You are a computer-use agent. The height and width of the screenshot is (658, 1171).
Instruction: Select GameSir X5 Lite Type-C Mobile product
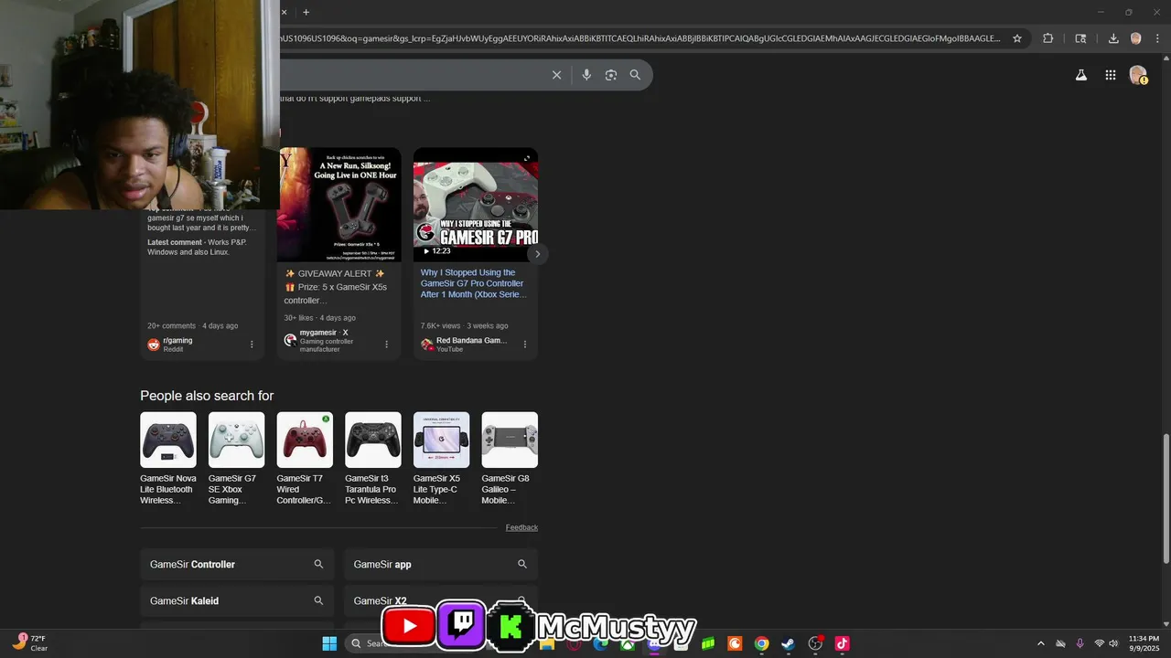click(x=441, y=459)
